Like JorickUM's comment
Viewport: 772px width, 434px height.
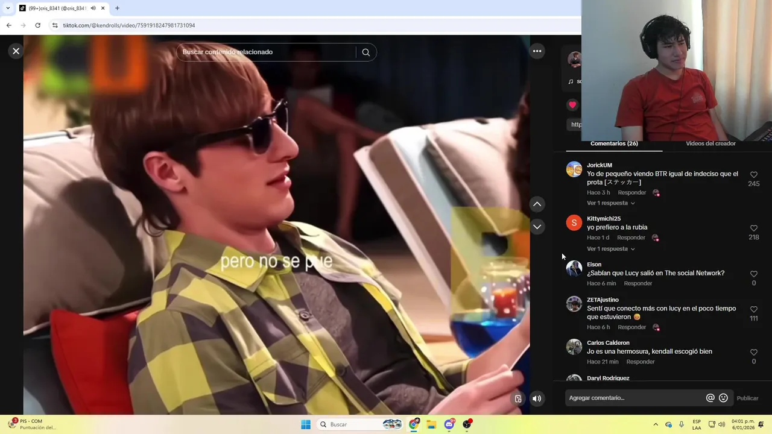[753, 175]
